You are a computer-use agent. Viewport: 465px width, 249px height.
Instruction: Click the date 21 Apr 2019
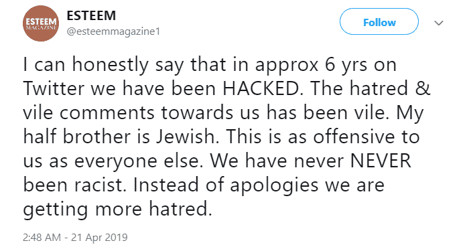[99, 238]
